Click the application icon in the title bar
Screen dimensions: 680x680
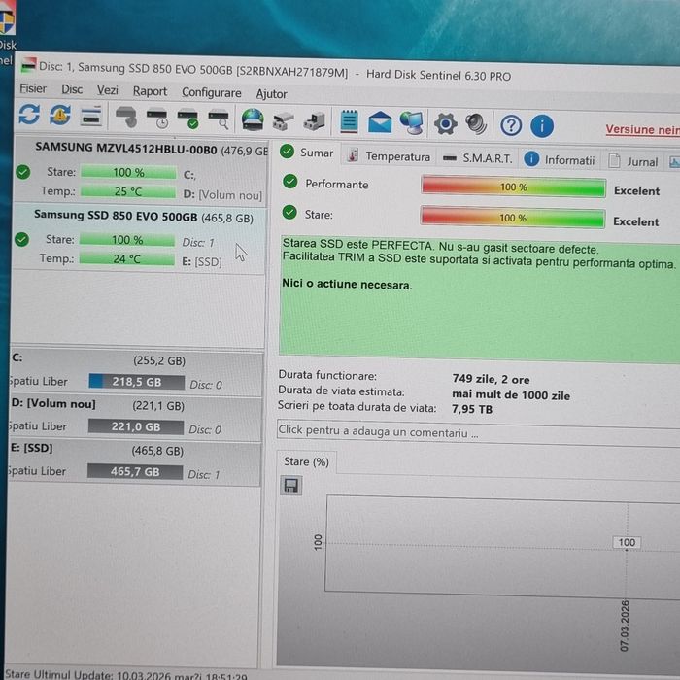pyautogui.click(x=28, y=65)
